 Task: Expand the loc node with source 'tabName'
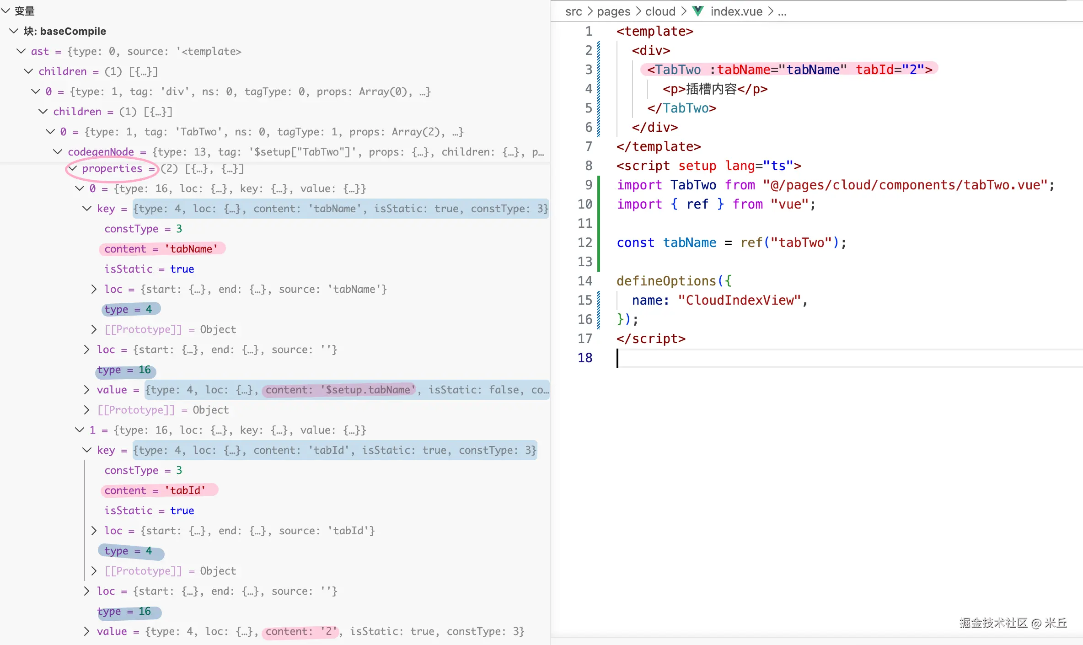click(94, 289)
